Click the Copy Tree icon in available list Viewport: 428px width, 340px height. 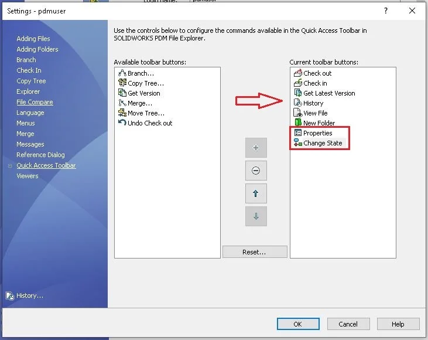[122, 83]
